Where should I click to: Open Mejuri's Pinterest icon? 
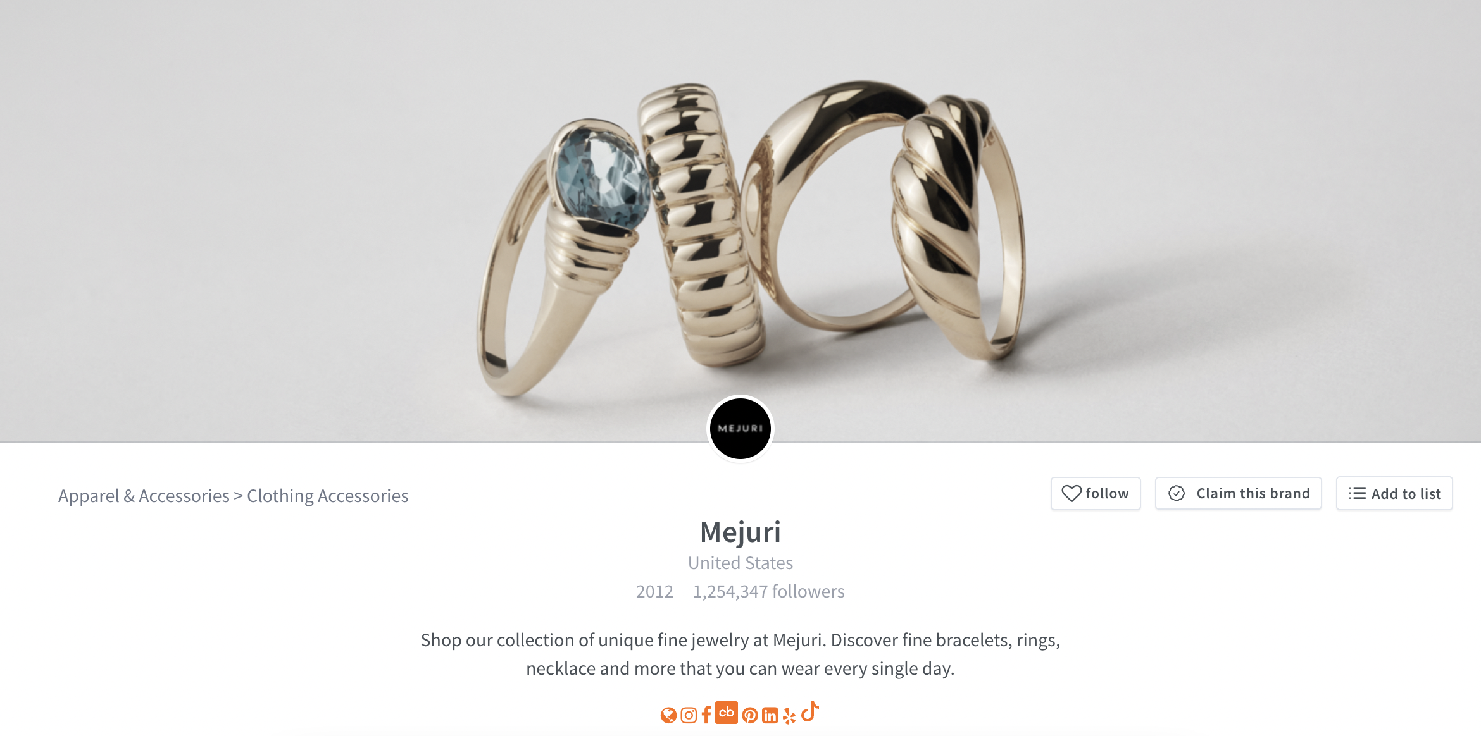(x=750, y=715)
